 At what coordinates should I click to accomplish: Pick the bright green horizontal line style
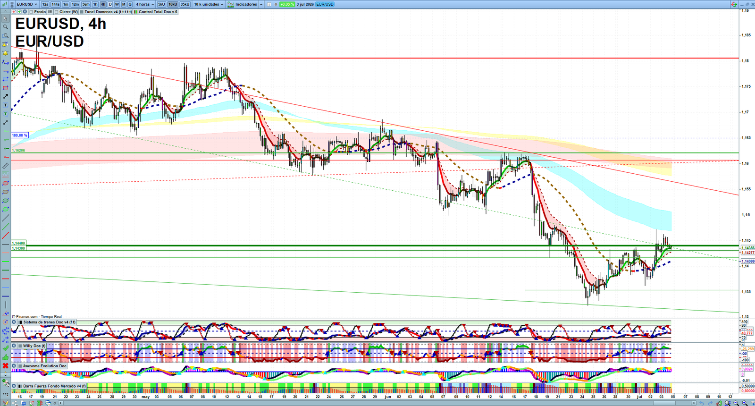point(6,261)
